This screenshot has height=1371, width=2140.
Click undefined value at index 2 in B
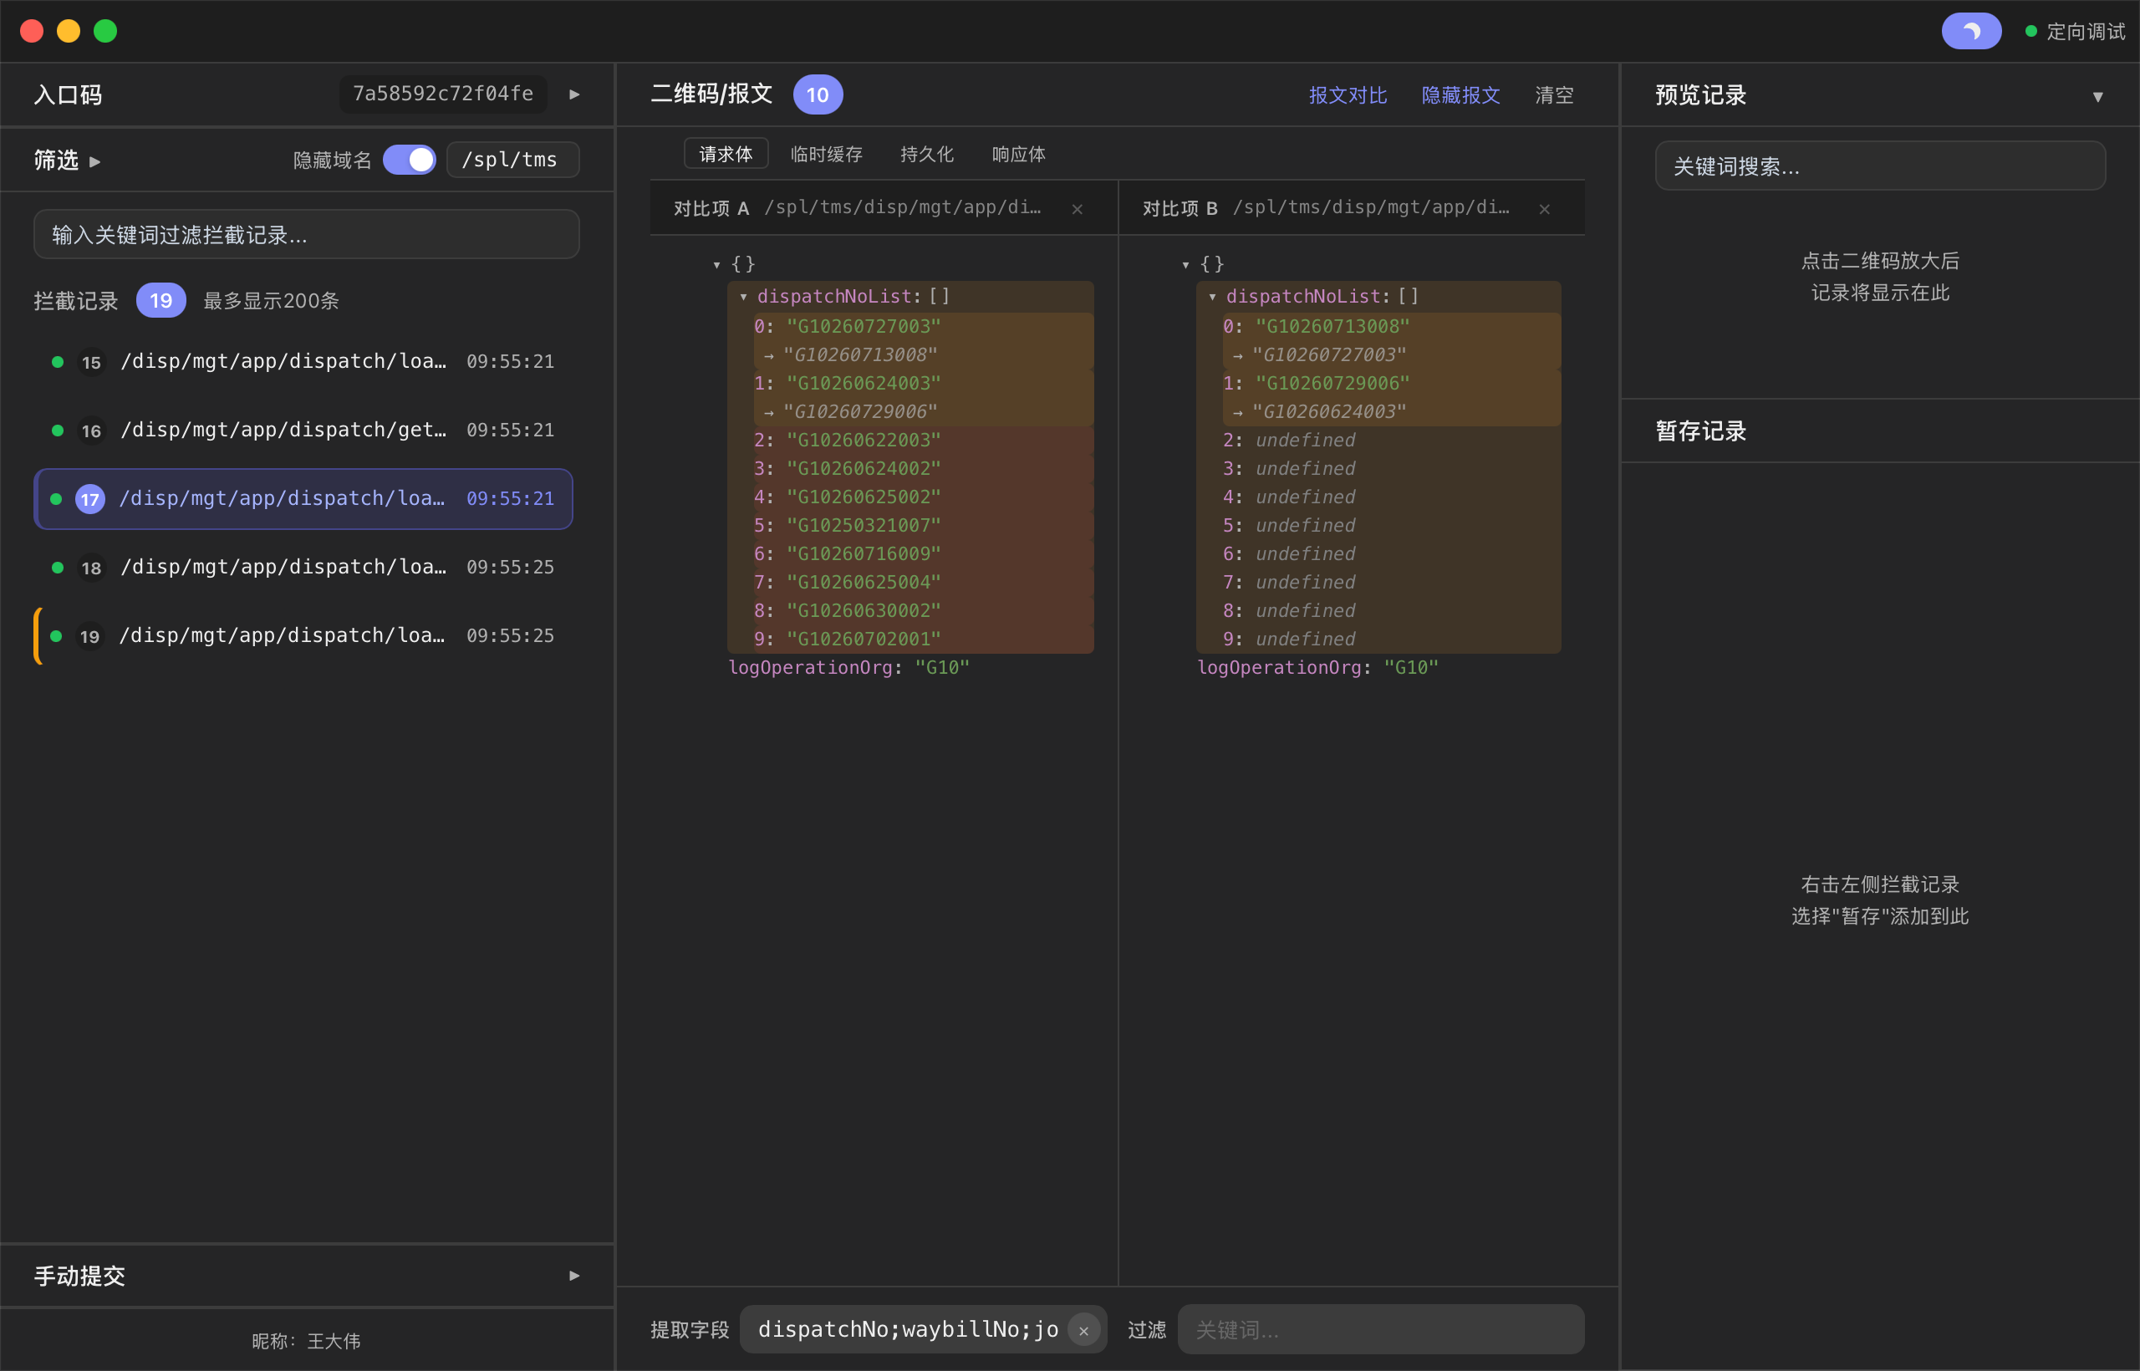pyautogui.click(x=1305, y=440)
